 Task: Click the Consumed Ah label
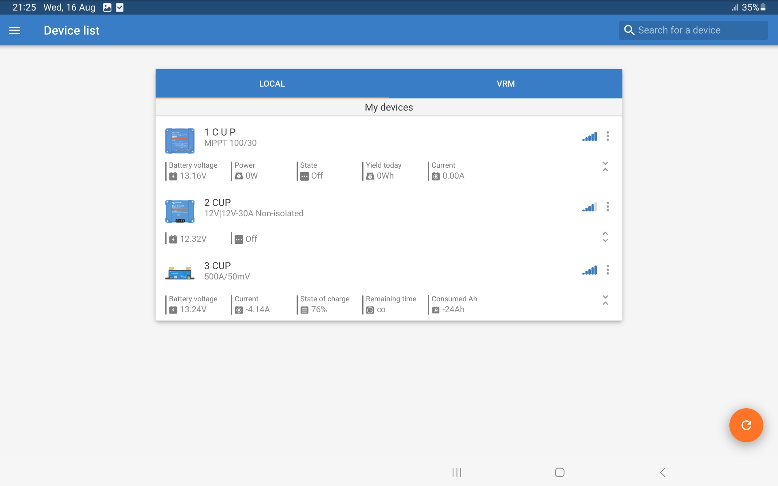[x=454, y=299]
